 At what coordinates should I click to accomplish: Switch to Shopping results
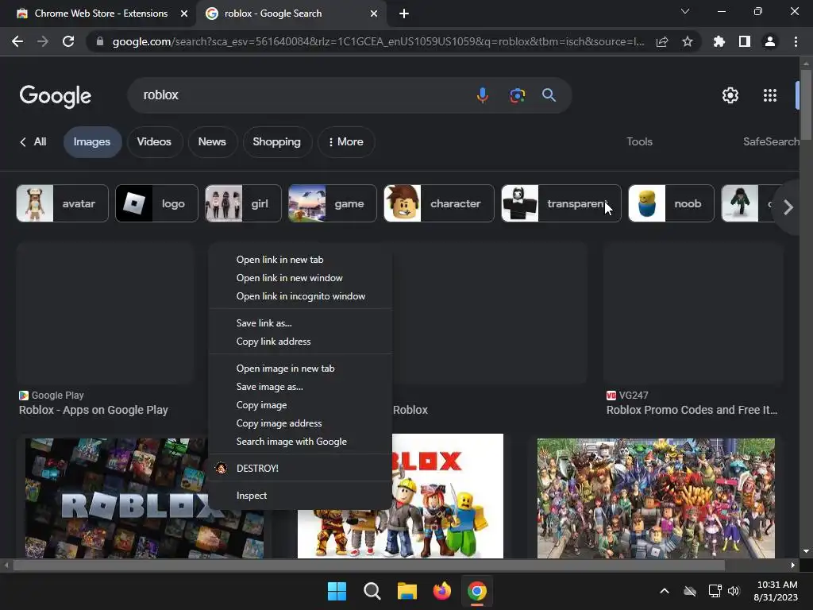coord(276,141)
